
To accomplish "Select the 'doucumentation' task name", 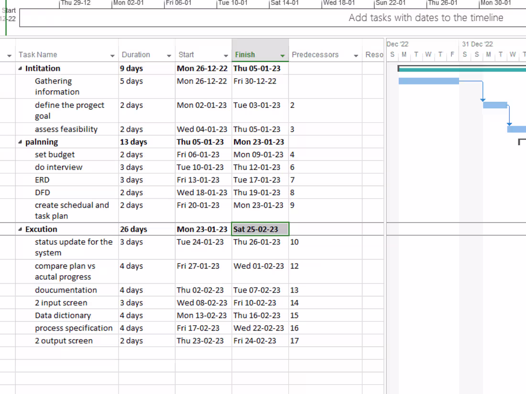I will click(66, 290).
